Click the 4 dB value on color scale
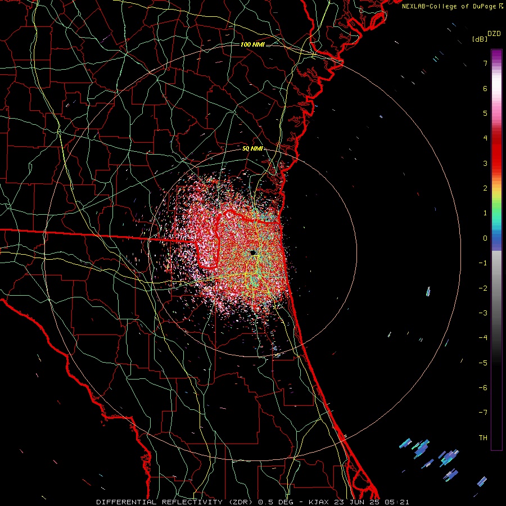The height and width of the screenshot is (506, 506). (485, 138)
